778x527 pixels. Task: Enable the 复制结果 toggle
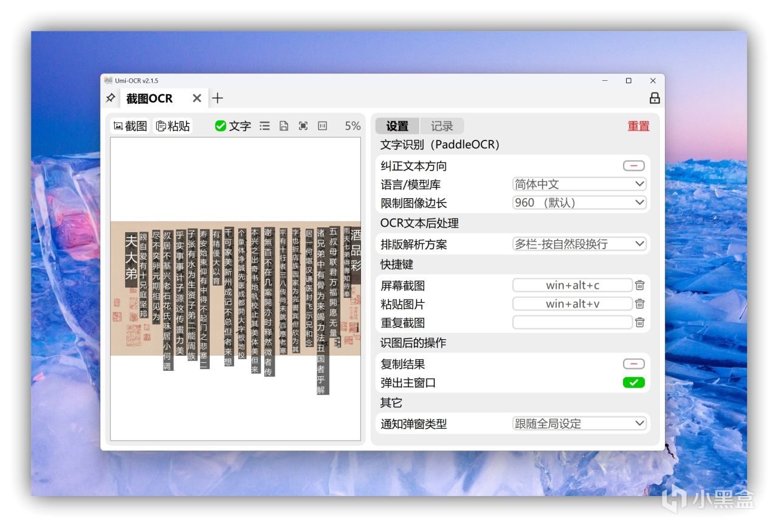tap(633, 363)
